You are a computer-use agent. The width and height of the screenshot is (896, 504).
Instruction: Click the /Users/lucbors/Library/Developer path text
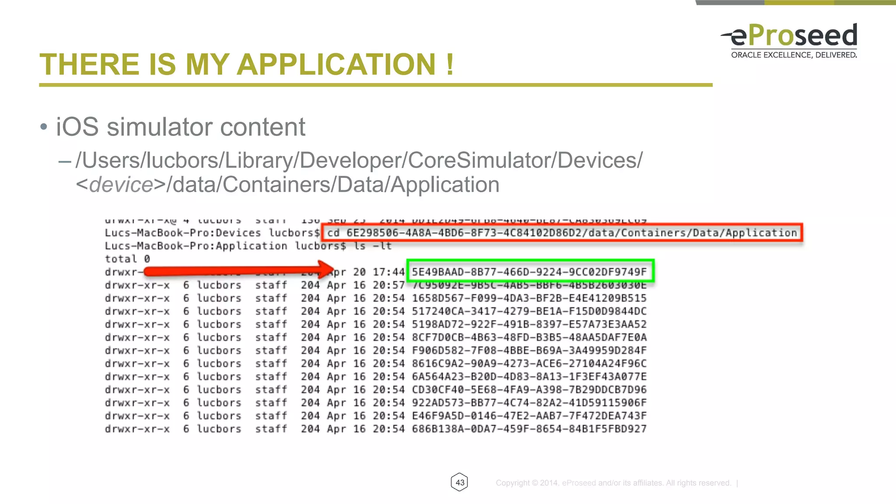pyautogui.click(x=359, y=160)
